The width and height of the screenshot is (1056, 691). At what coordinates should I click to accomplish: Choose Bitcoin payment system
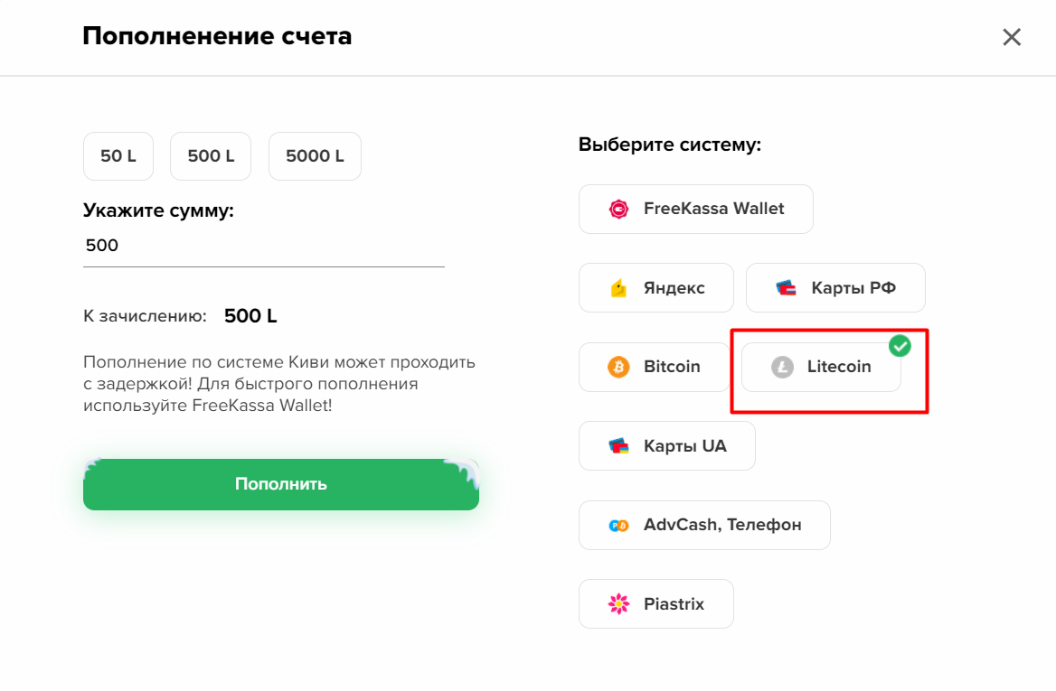655,367
